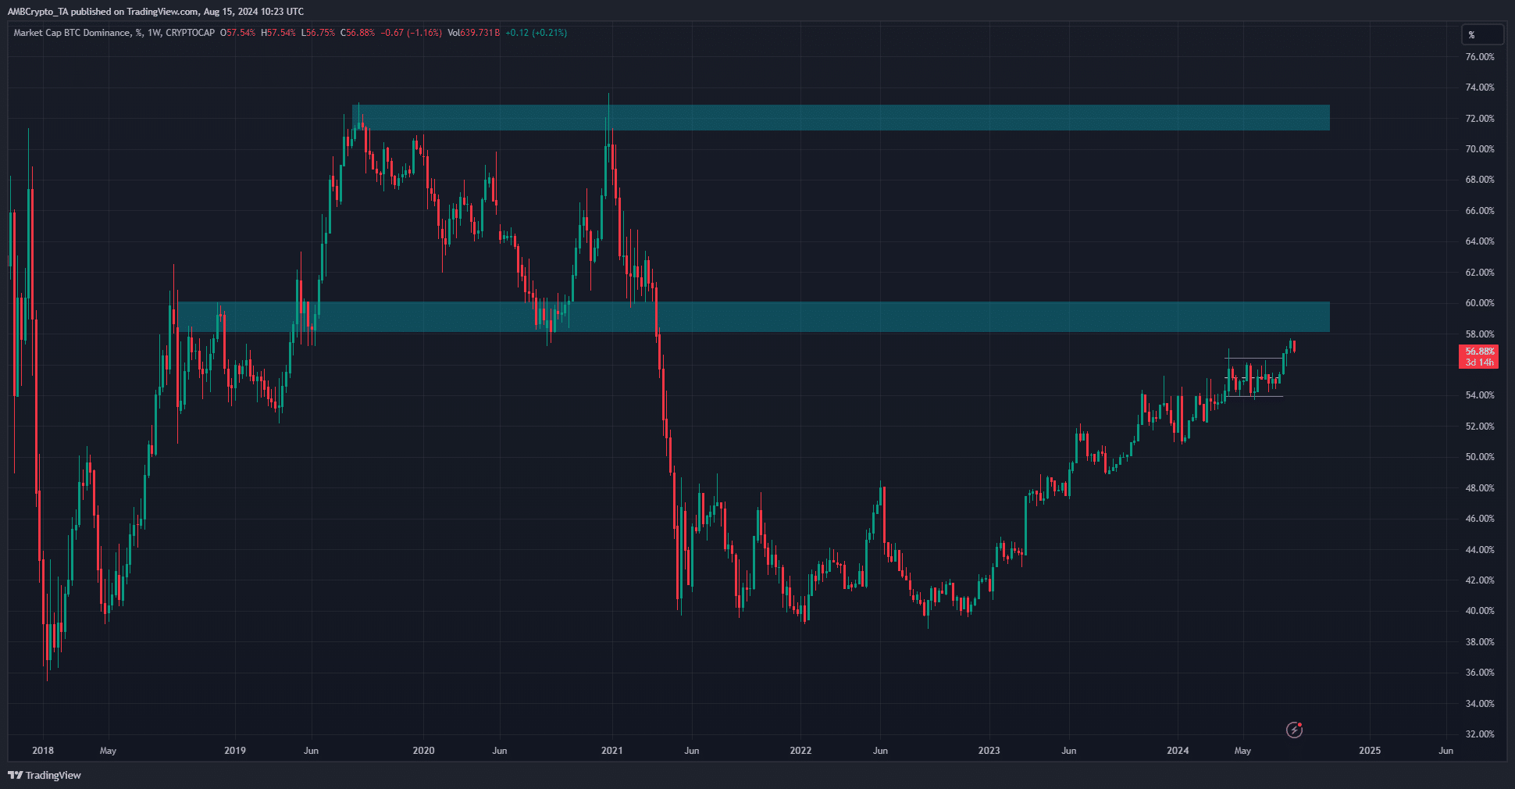Screen dimensions: 1515x789
Task: Click the change value −0.67 (−1.16%)
Action: coord(411,33)
